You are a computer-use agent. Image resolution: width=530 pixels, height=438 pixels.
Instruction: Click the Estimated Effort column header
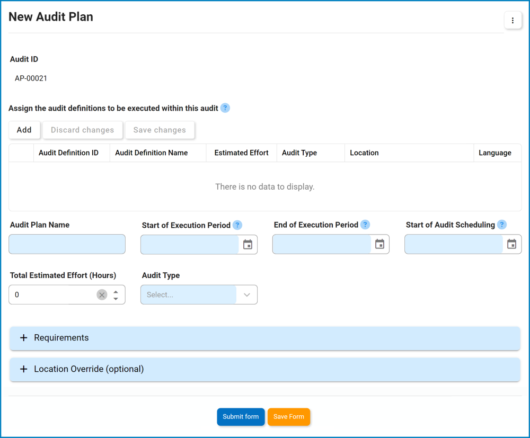tap(241, 153)
